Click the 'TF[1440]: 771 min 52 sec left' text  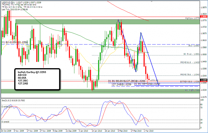pos(14,5)
